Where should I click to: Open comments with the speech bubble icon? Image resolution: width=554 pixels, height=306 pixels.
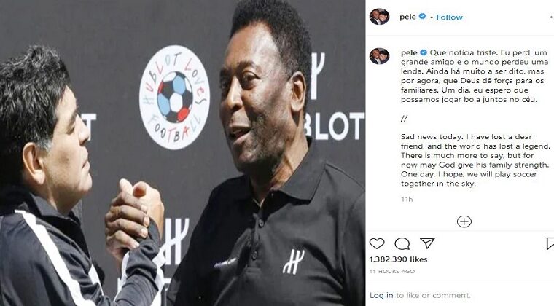click(x=402, y=243)
